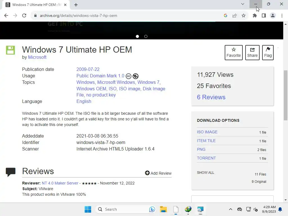Open the NT 4.0 Maker Server reviewer link
288x216 pixels.
60,183
